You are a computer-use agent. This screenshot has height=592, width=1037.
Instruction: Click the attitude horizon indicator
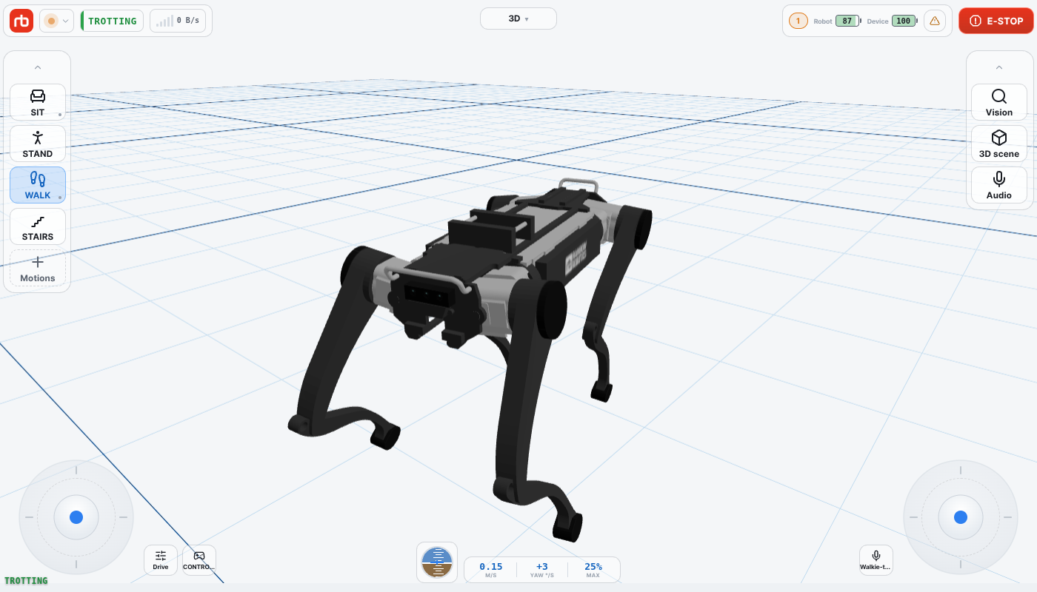437,562
